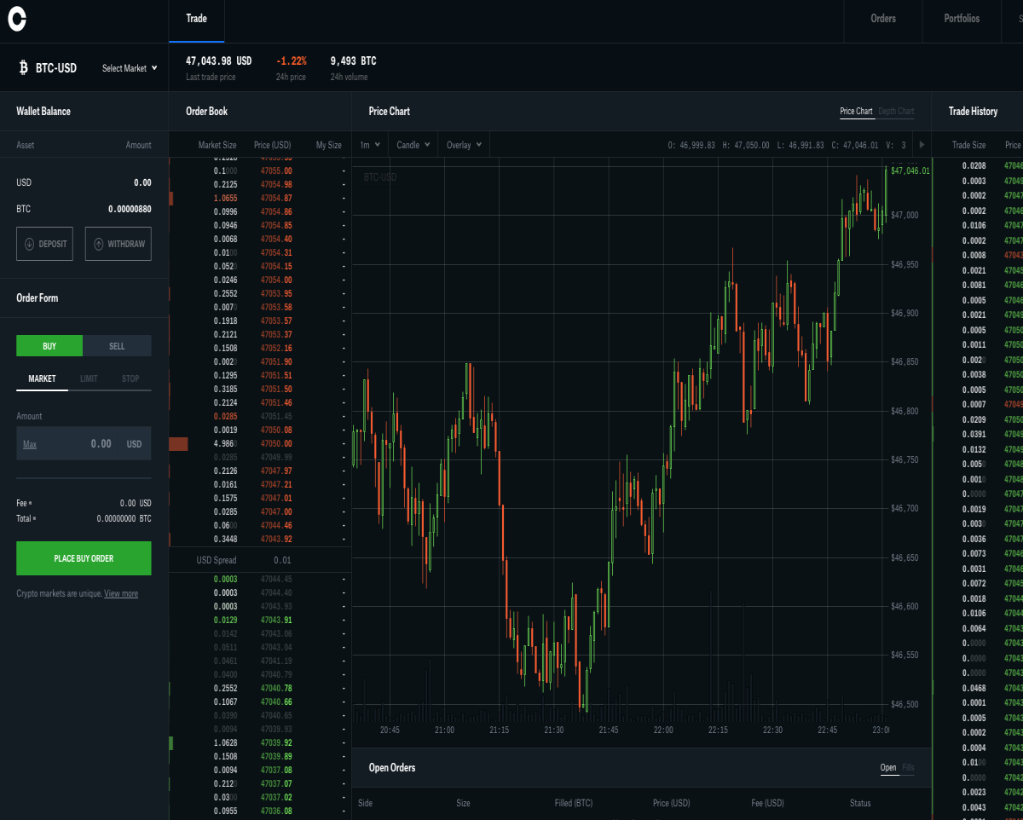
Task: Select the SELL side toggle
Action: pyautogui.click(x=117, y=346)
